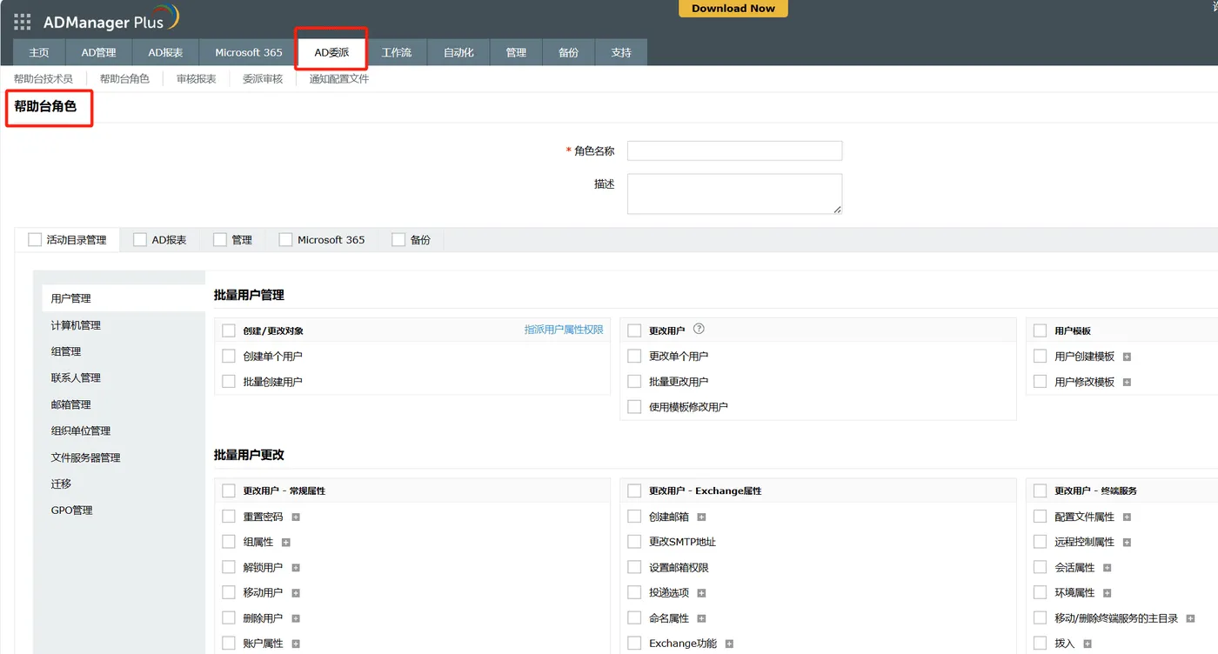Expand plus icon next to 用户创建模板
Image resolution: width=1218 pixels, height=654 pixels.
(1127, 357)
